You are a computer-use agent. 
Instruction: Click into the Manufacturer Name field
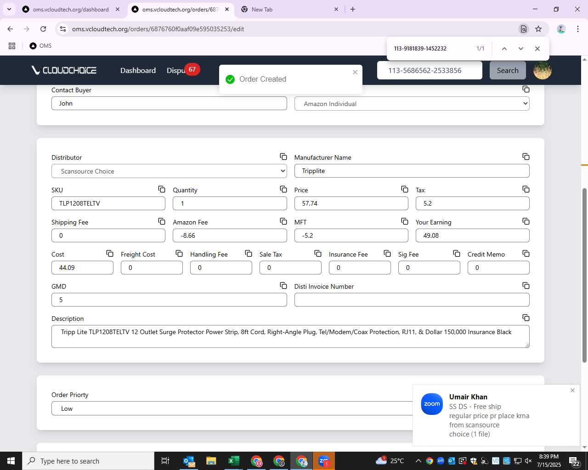point(412,171)
